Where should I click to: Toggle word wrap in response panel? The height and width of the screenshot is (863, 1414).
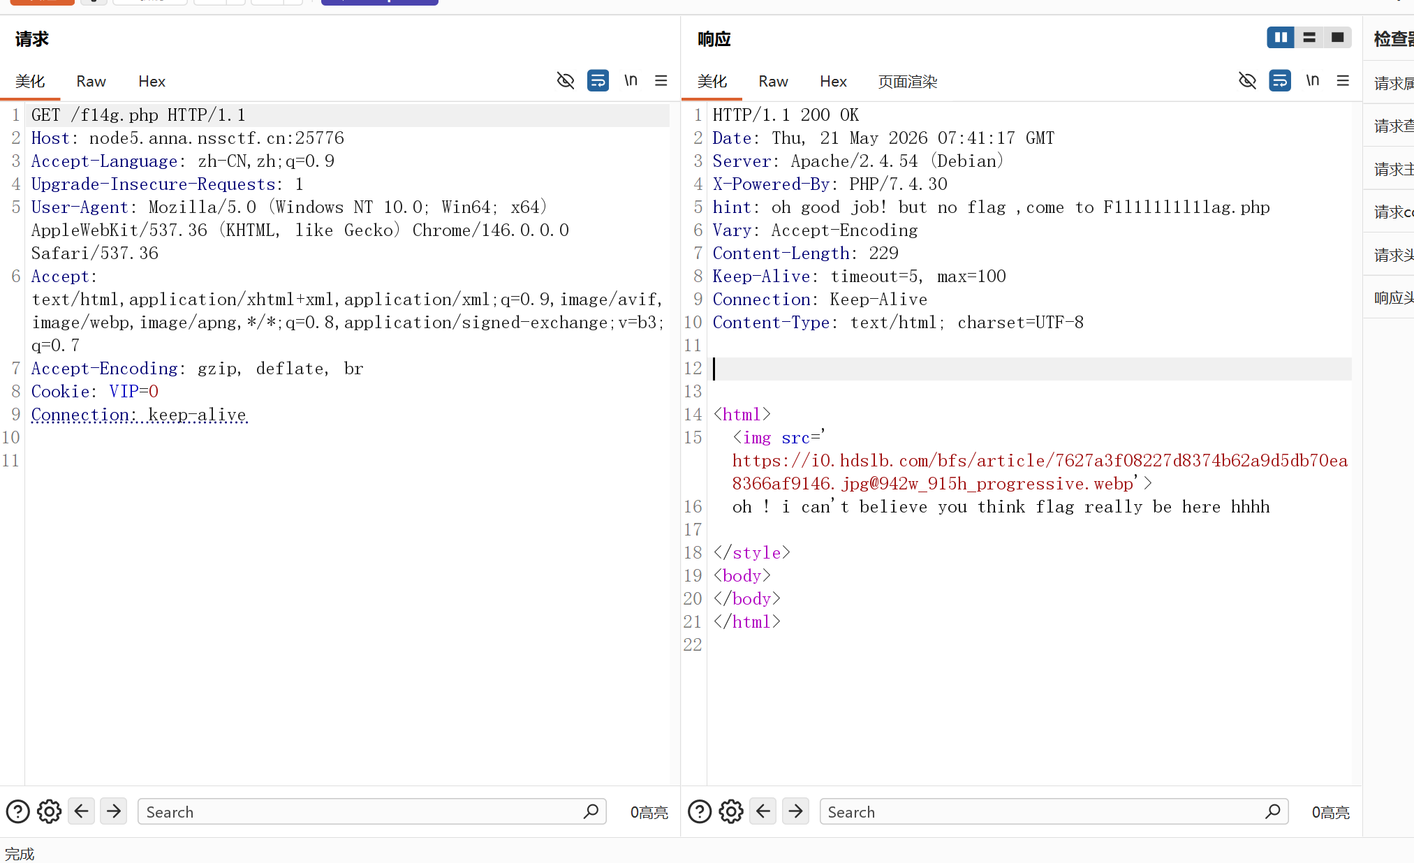coord(1280,81)
